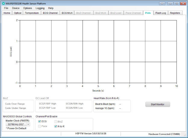188x138 pixels.
Task: Open the Logging menu
Action: [40, 8]
